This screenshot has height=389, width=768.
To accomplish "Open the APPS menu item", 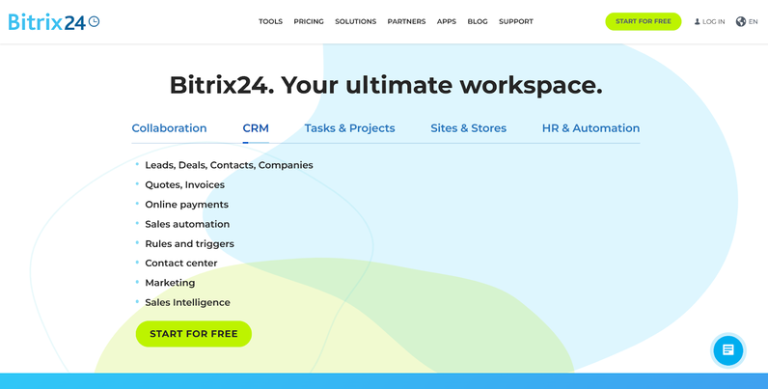I will tap(447, 21).
